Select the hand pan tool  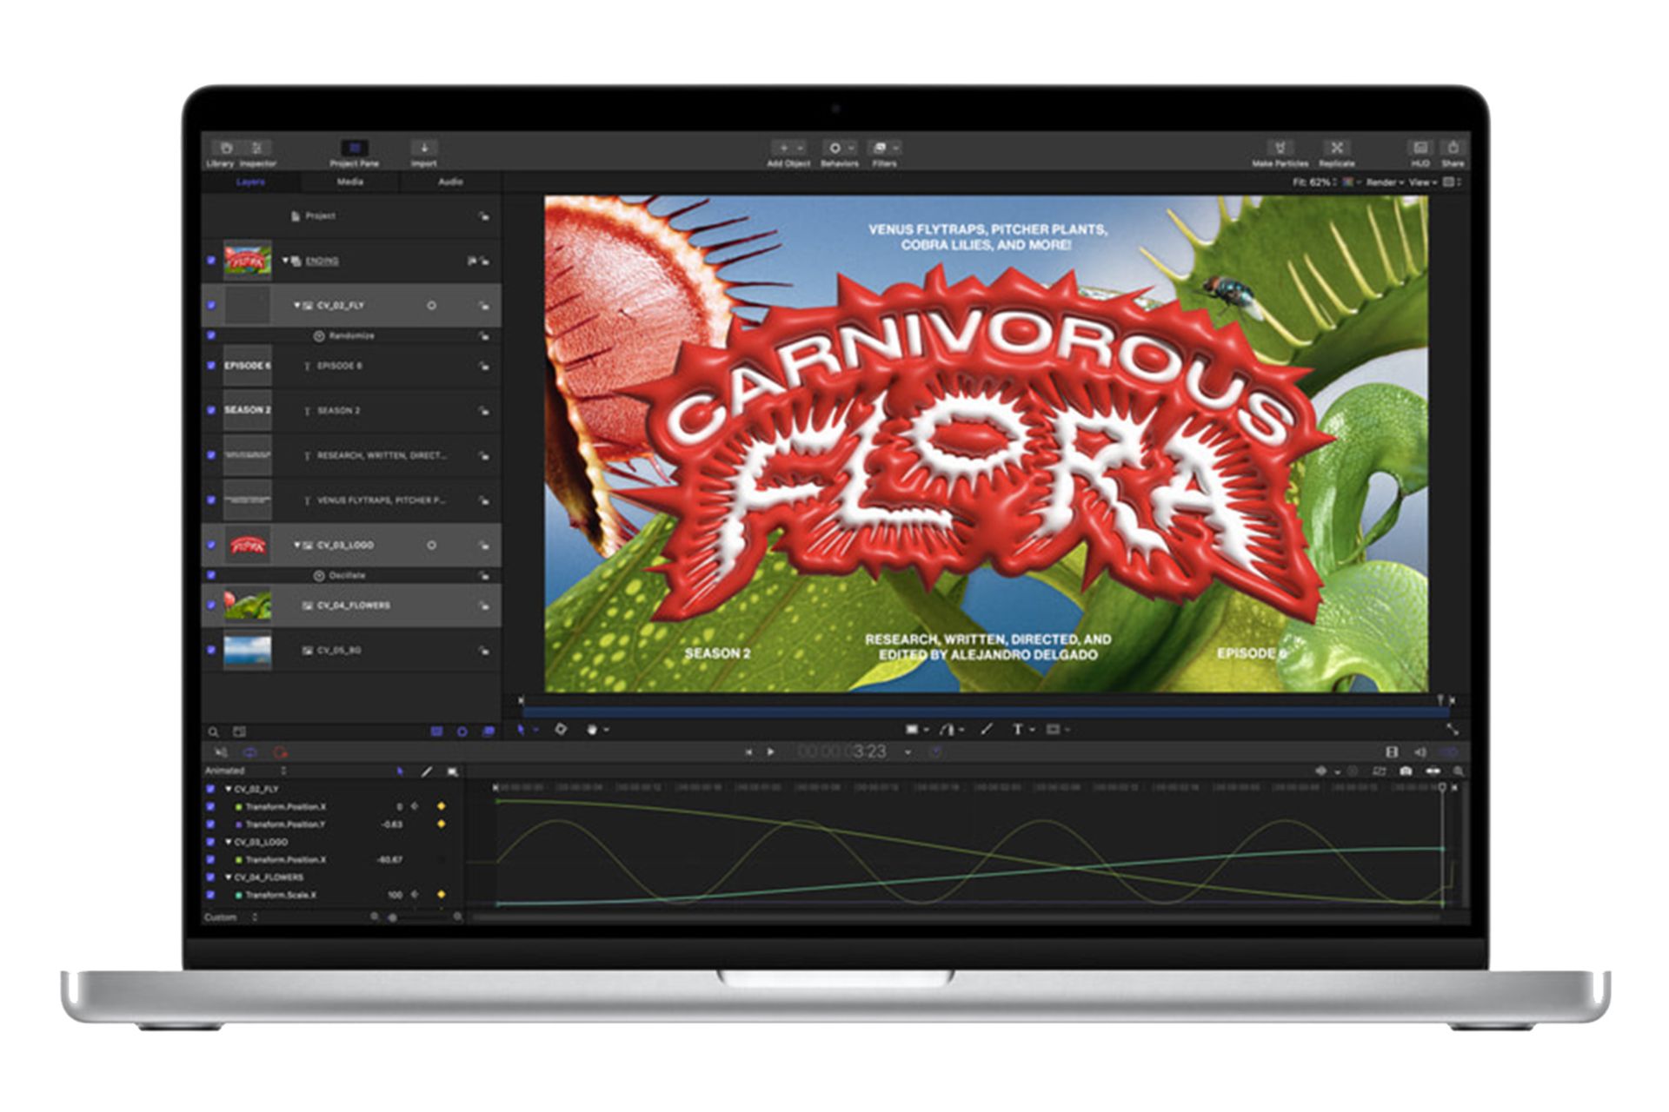592,730
